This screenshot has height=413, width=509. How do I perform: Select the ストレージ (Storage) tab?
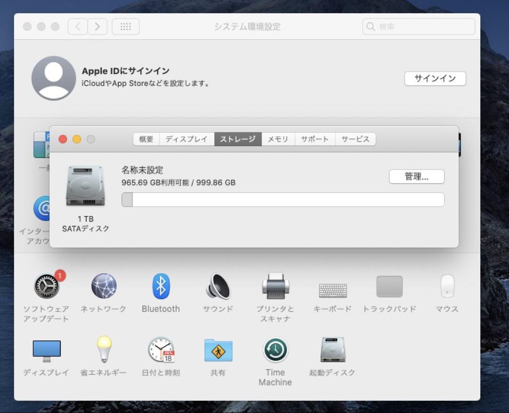tap(238, 139)
